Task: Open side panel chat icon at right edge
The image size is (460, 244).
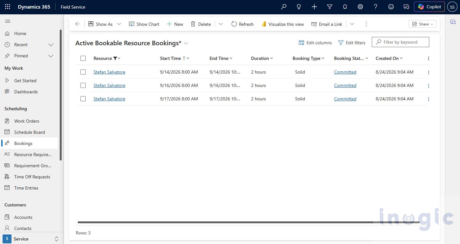Action: pos(453,22)
